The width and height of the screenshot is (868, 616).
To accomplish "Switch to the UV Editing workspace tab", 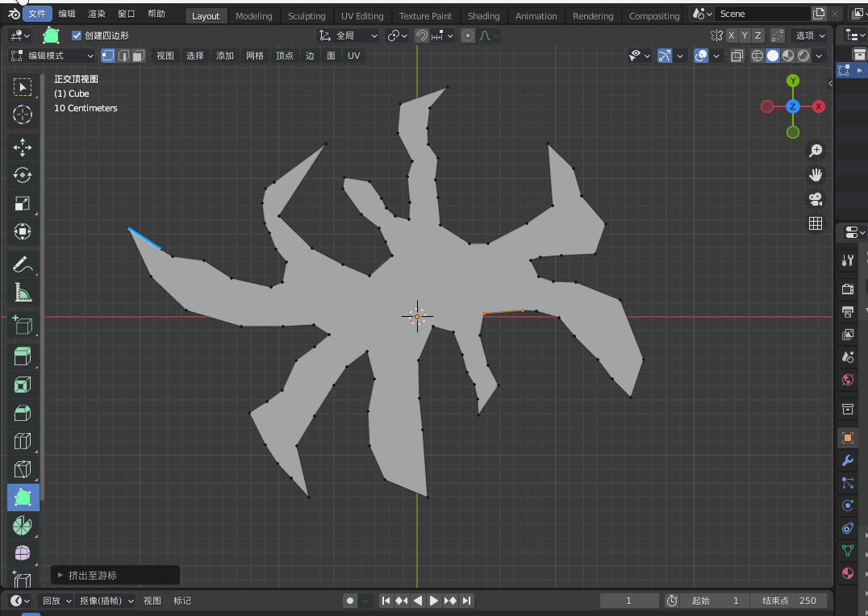I will pos(362,16).
